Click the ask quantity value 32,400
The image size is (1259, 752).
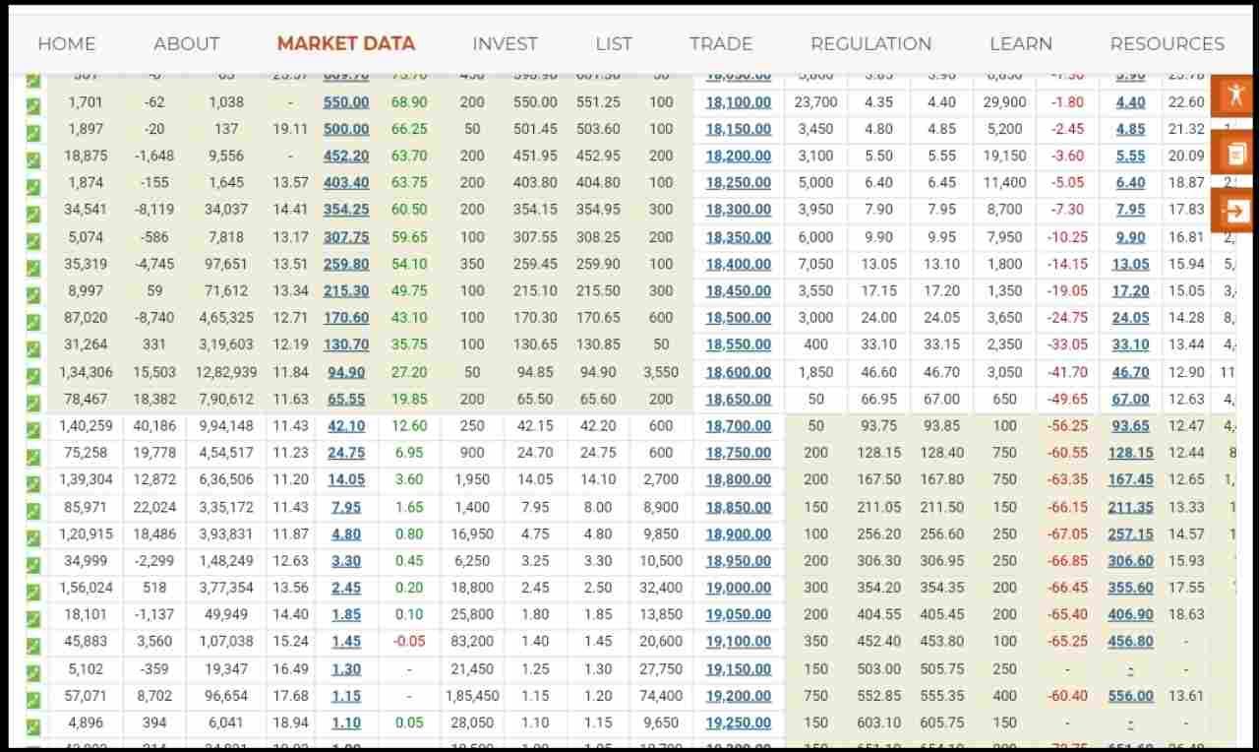[661, 588]
